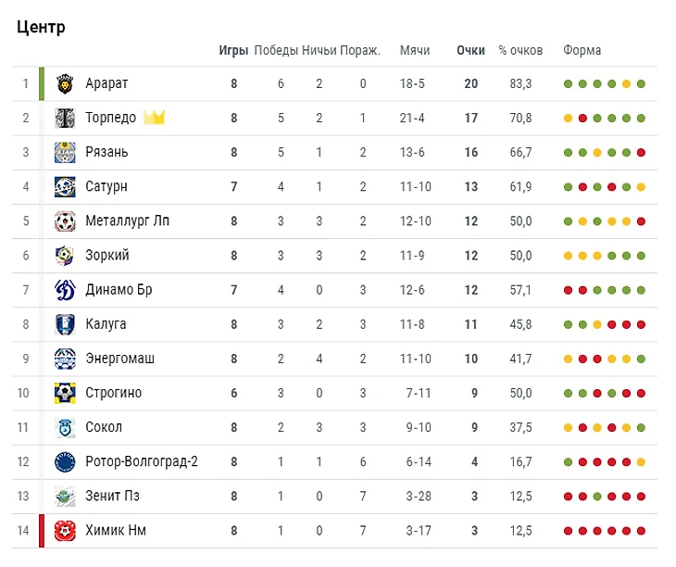This screenshot has height=567, width=676.
Task: Click the Торпедо team crest icon
Action: click(x=65, y=118)
